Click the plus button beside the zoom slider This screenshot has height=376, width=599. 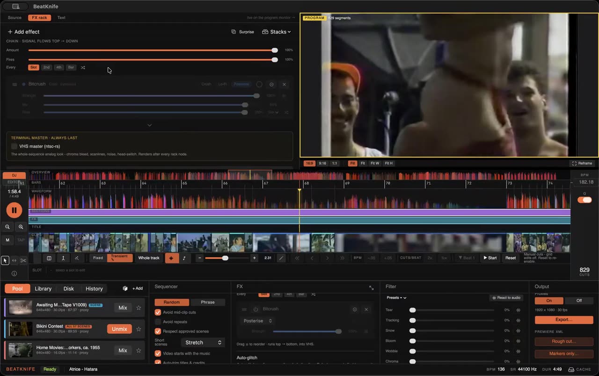pyautogui.click(x=255, y=258)
